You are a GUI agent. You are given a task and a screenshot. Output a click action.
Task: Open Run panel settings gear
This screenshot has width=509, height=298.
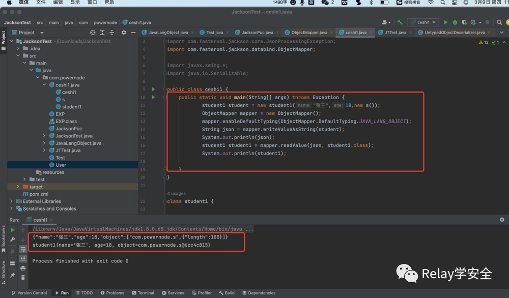click(x=502, y=220)
